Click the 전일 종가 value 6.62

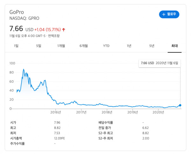145,128
